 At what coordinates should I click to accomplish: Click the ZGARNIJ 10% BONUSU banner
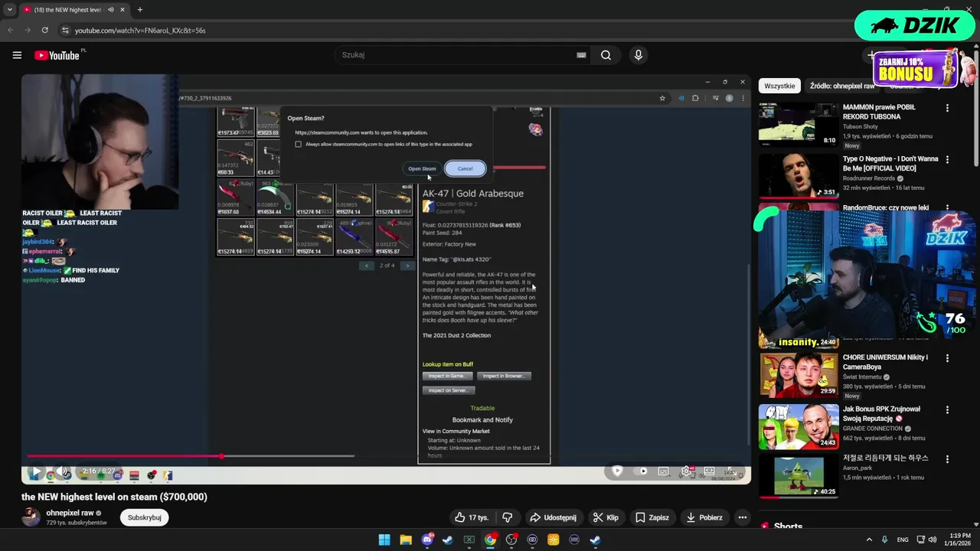click(914, 67)
